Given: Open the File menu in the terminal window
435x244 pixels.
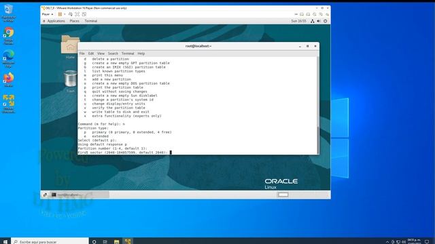Looking at the screenshot, I should tap(82, 54).
